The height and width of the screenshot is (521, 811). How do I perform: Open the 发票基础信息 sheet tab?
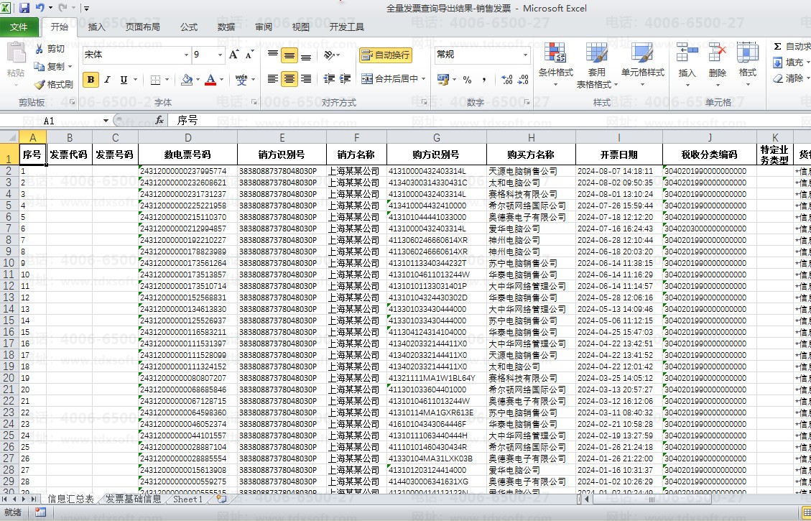click(134, 499)
